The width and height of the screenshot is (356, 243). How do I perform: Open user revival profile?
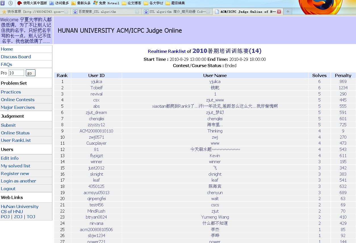(97, 94)
